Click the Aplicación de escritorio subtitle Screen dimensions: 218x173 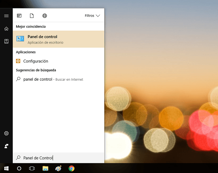(45, 43)
